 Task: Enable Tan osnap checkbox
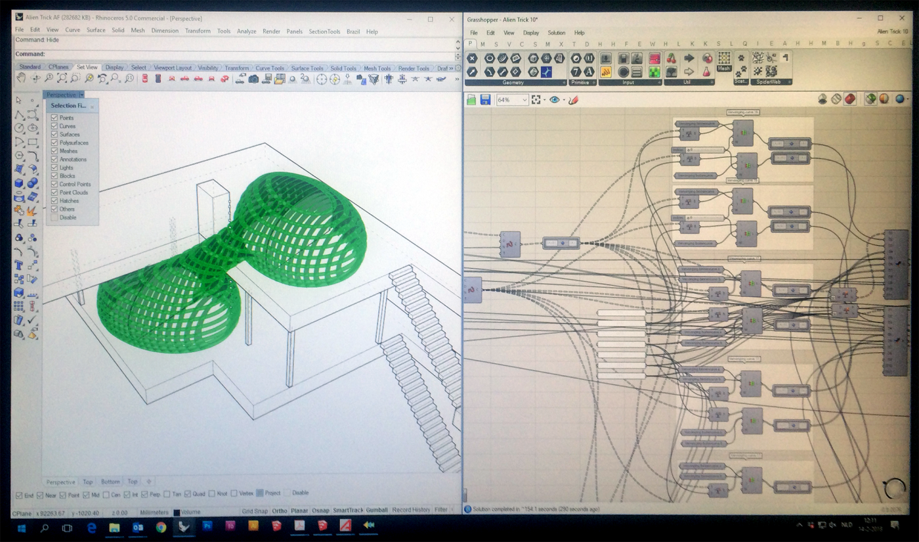pos(167,494)
